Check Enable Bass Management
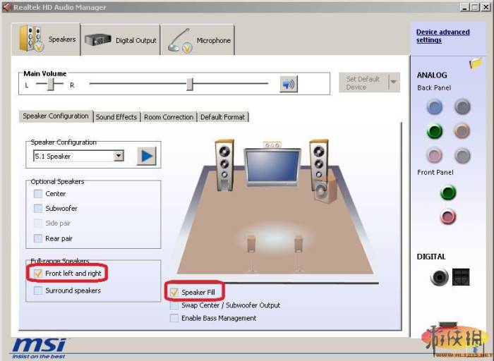 [x=174, y=318]
